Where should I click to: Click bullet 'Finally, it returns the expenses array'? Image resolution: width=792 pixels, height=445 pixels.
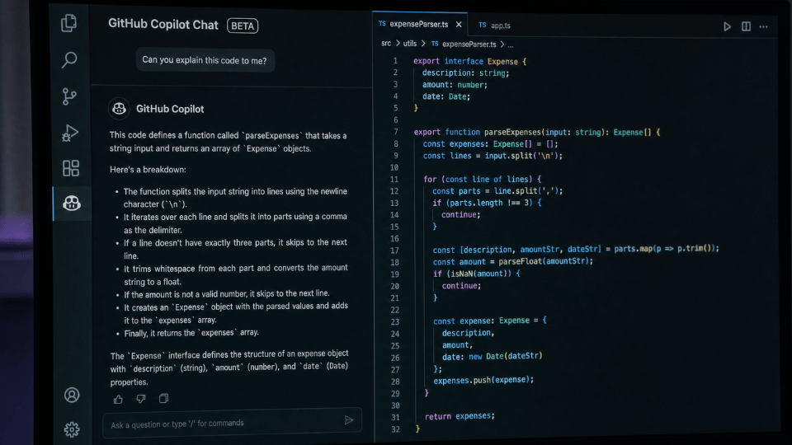tap(191, 332)
